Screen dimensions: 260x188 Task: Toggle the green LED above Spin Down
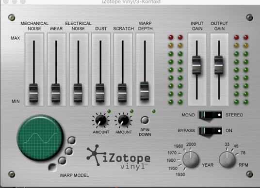point(154,111)
